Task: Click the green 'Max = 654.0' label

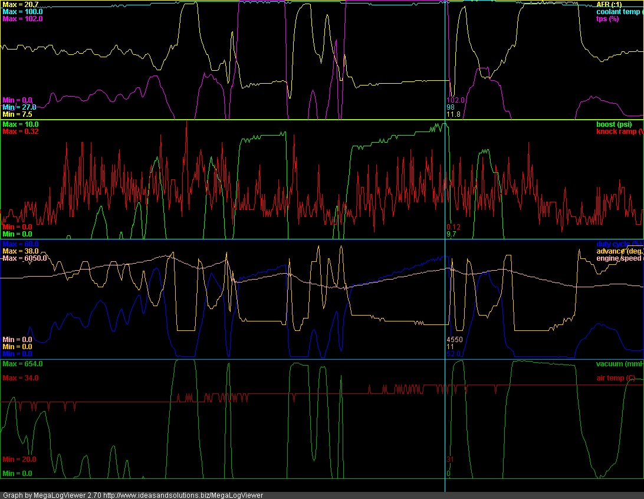Action: (x=22, y=364)
